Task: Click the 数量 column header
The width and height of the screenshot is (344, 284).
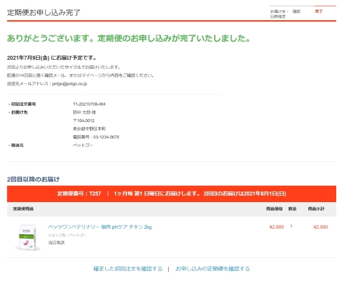Action: 292,209
